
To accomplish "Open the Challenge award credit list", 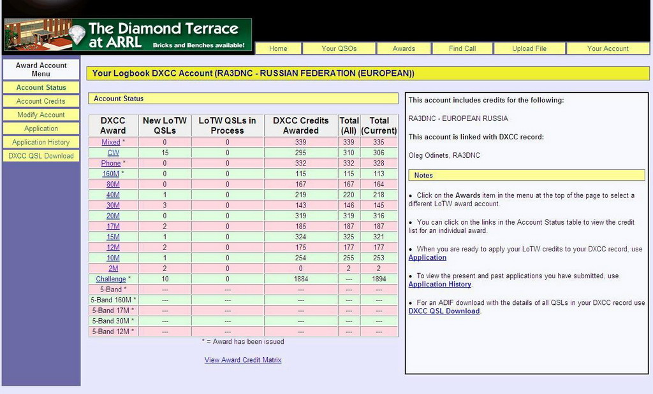I will [111, 279].
